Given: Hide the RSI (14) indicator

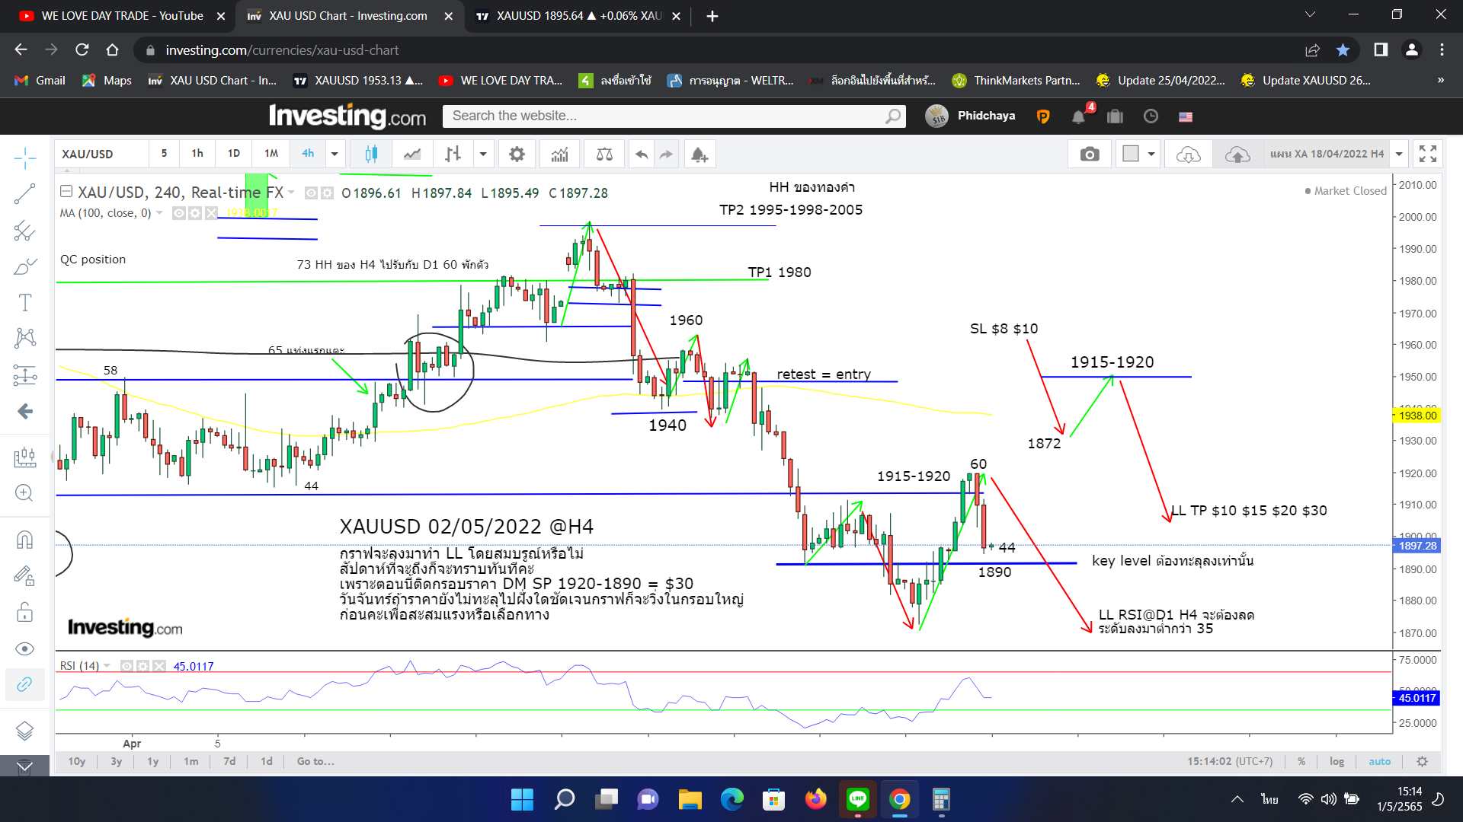Looking at the screenshot, I should click(x=126, y=666).
